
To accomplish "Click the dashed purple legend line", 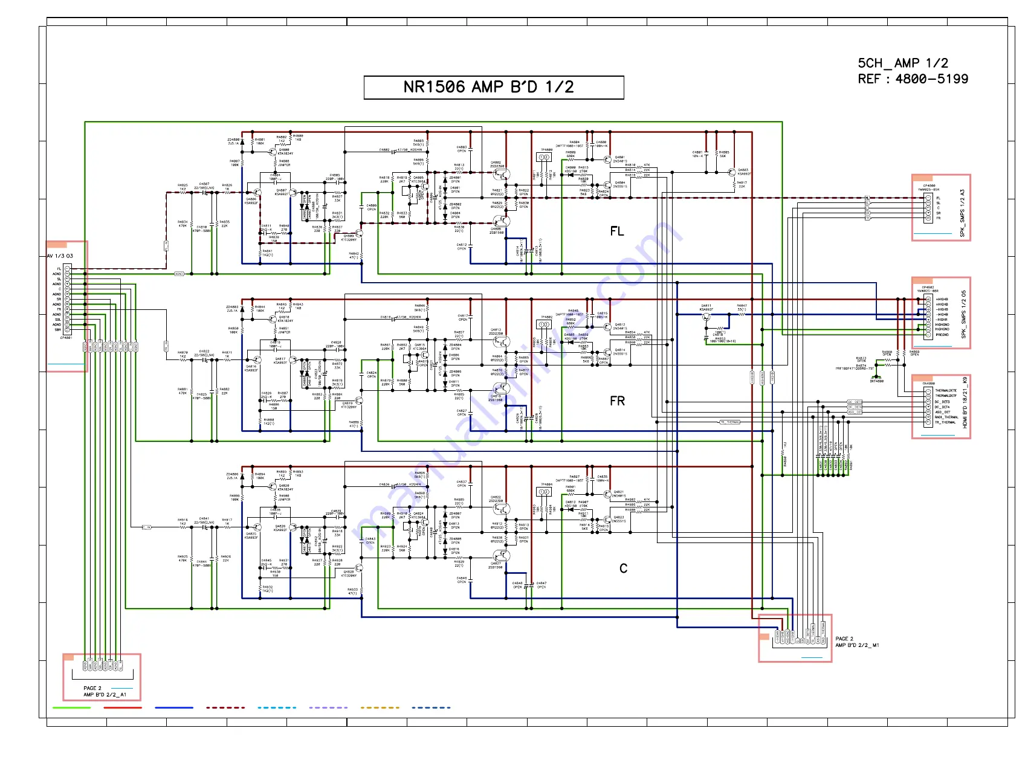I will point(328,707).
